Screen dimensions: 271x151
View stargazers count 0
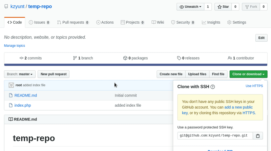pos(235,7)
